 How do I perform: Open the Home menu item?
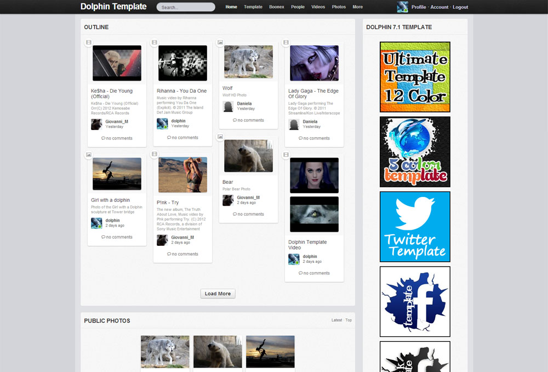coord(231,7)
